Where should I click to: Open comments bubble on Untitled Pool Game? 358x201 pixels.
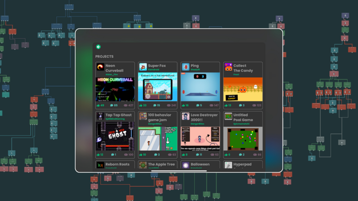pyautogui.click(x=240, y=155)
